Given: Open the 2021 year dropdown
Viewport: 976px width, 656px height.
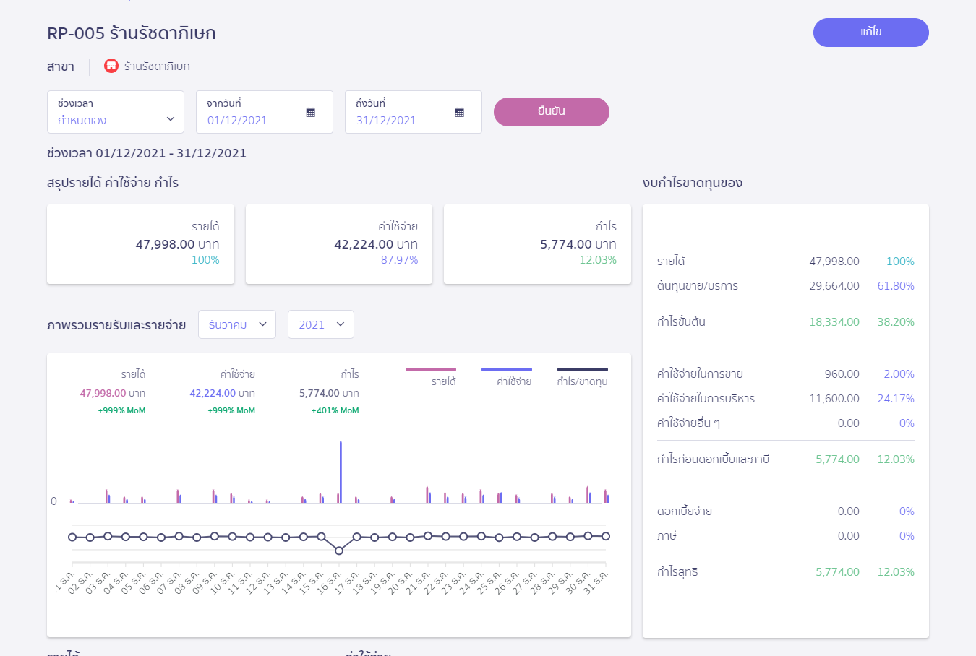Looking at the screenshot, I should pos(320,324).
